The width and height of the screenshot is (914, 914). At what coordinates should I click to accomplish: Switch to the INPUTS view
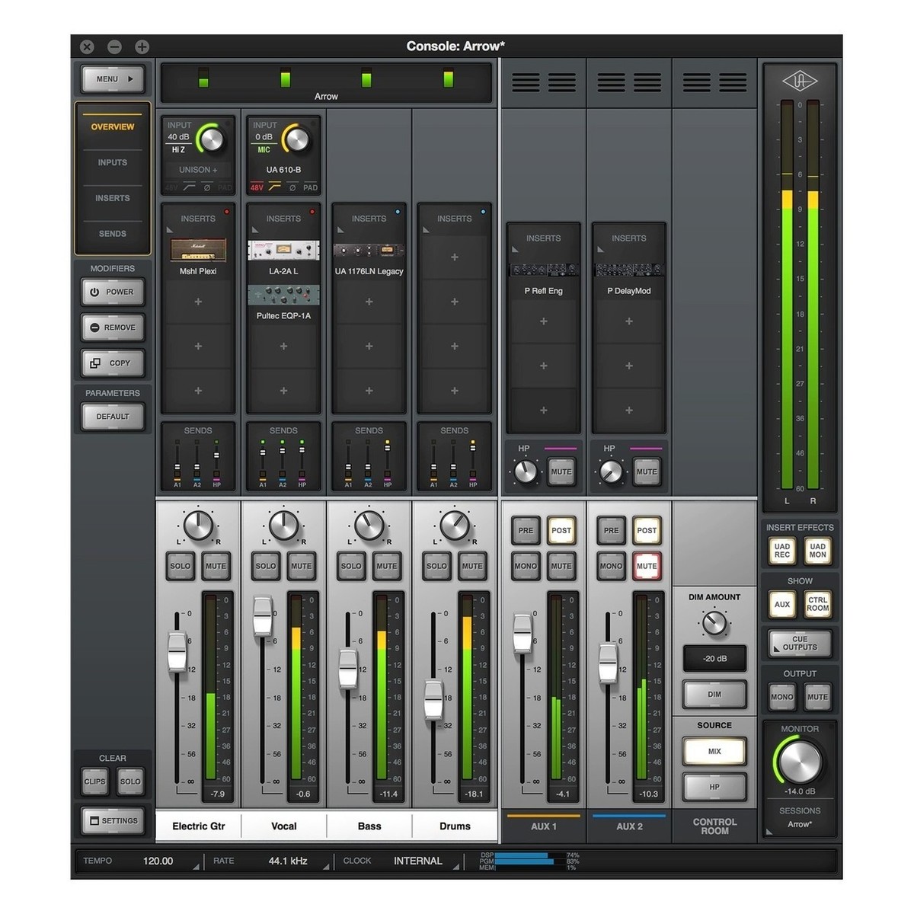pos(113,163)
